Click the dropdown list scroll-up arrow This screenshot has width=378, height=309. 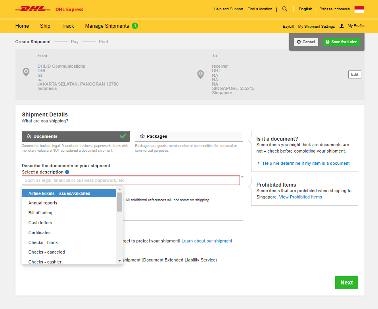119,189
